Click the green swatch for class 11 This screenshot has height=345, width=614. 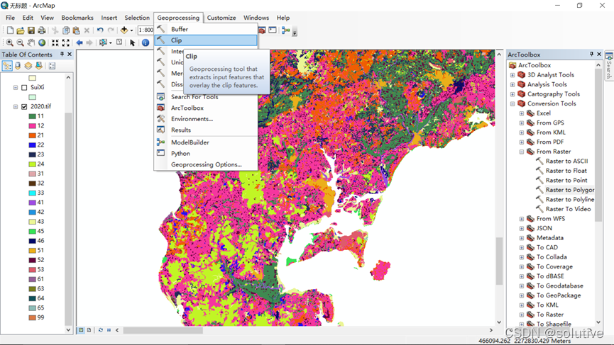click(32, 116)
